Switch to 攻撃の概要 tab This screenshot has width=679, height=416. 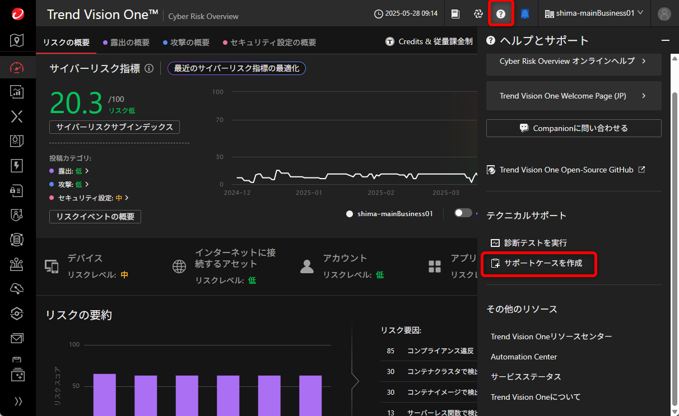click(x=186, y=42)
